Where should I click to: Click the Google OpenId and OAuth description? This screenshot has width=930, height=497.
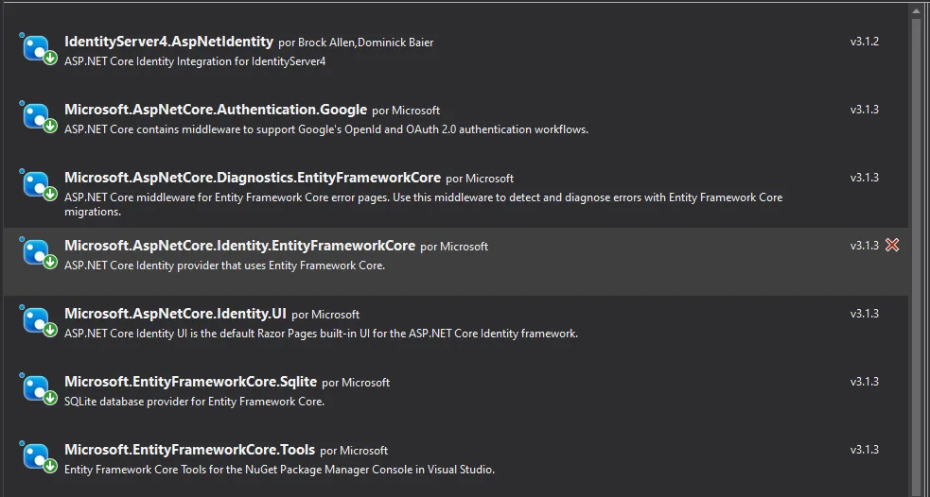coord(326,129)
